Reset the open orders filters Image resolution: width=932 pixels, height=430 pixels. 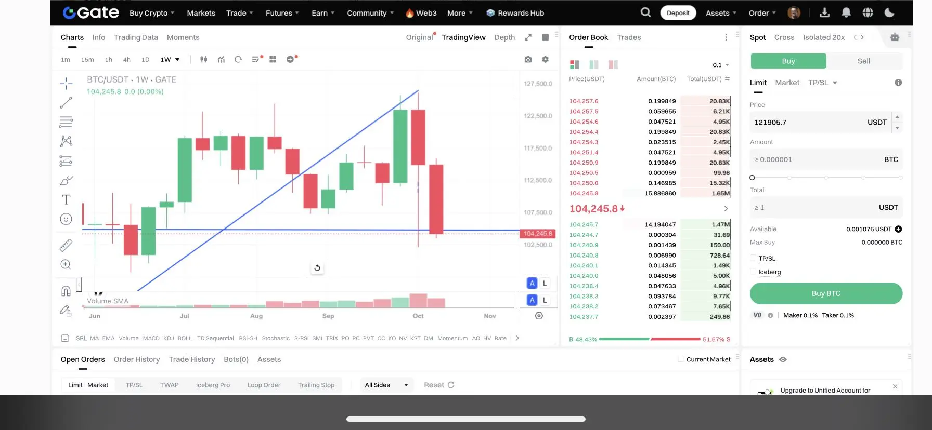[x=439, y=385]
